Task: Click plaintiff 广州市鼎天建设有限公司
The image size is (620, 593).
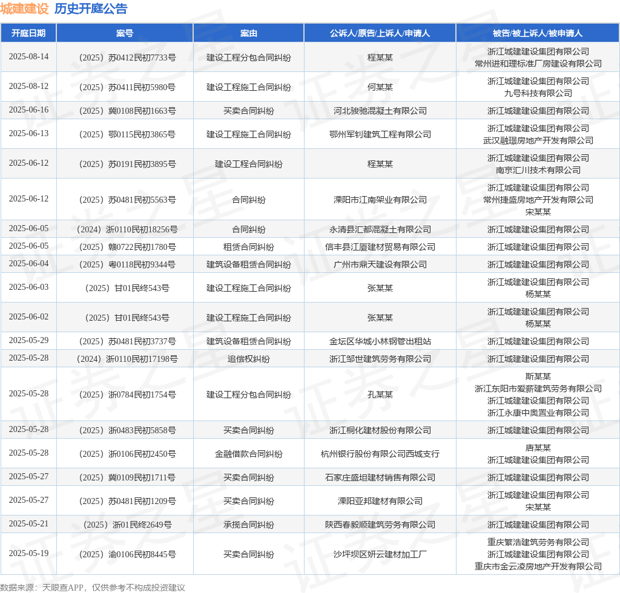Action: [x=380, y=264]
